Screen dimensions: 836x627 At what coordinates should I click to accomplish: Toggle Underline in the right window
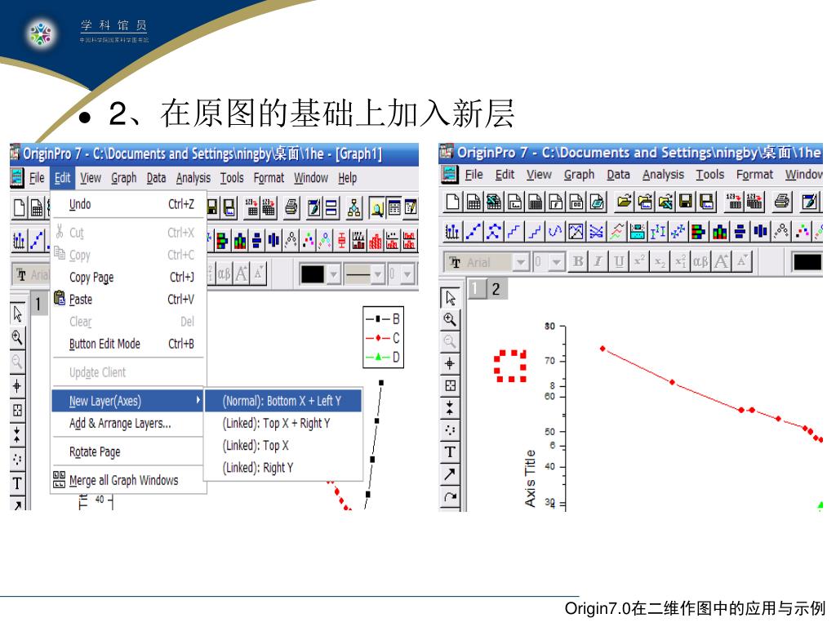click(x=619, y=262)
